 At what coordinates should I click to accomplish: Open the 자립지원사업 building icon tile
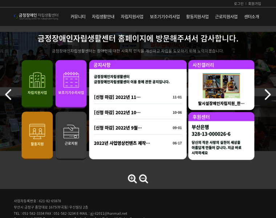[x=37, y=84]
